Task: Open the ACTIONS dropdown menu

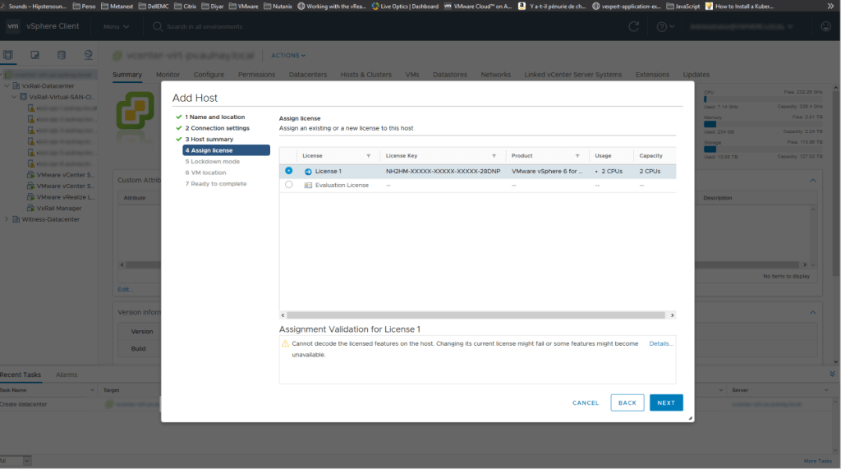Action: [288, 55]
